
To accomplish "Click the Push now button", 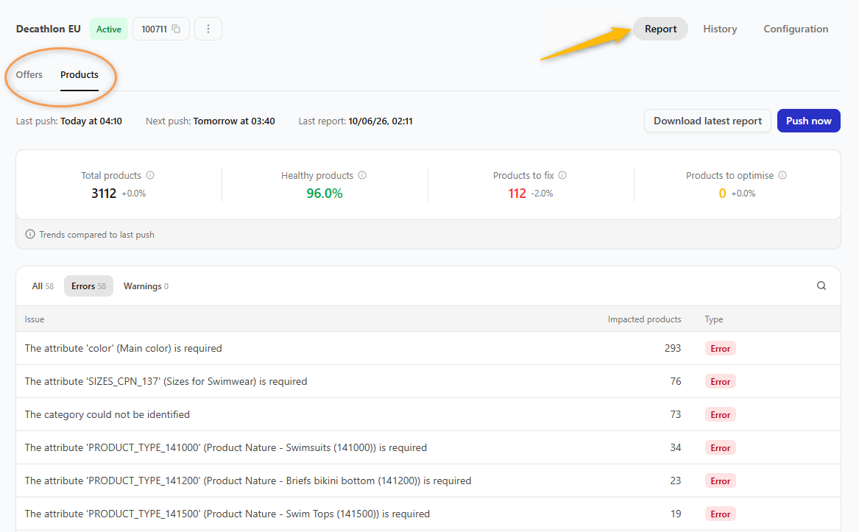I will pyautogui.click(x=809, y=121).
